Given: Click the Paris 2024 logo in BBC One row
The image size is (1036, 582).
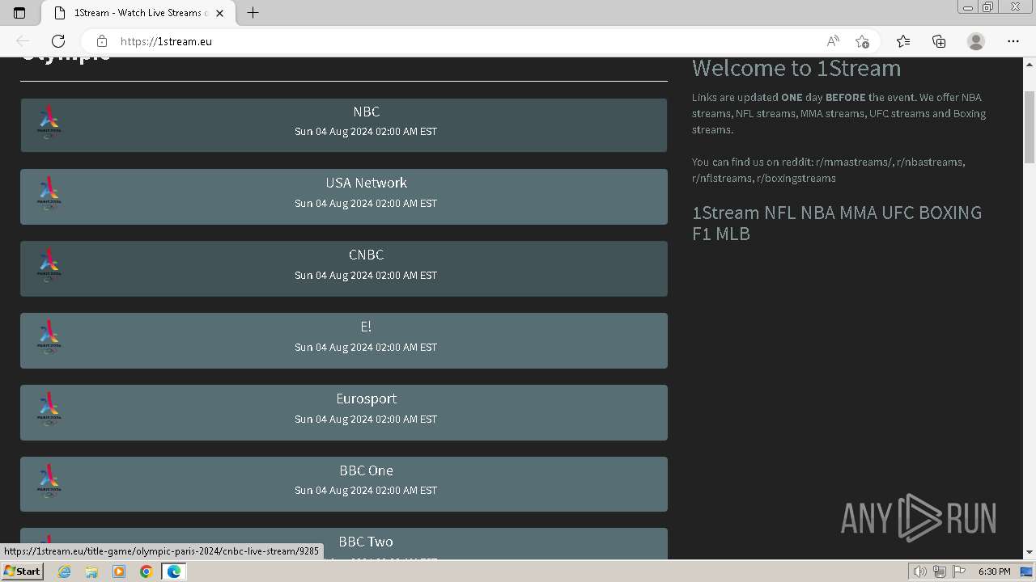Looking at the screenshot, I should pos(49,482).
